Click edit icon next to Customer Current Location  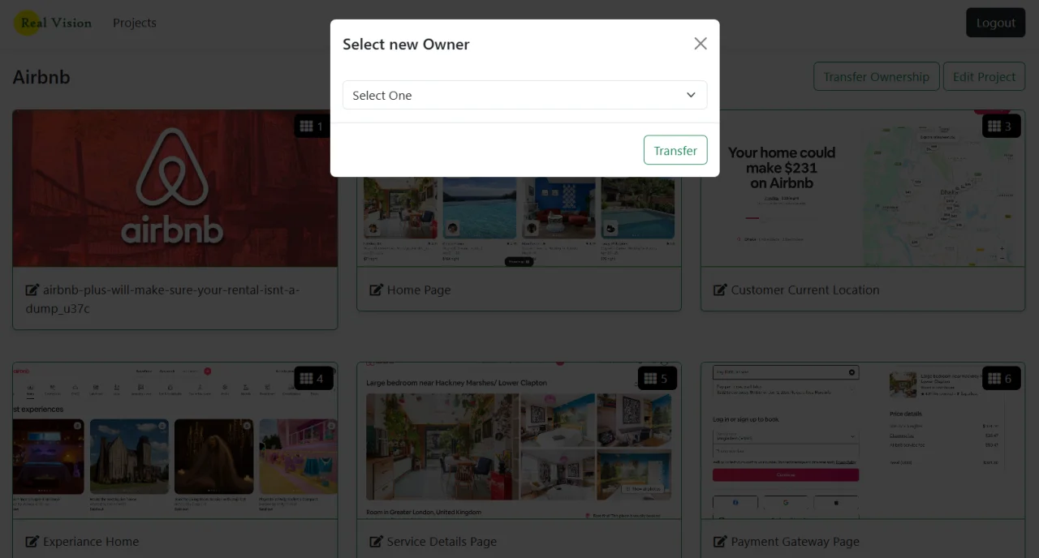tap(721, 290)
